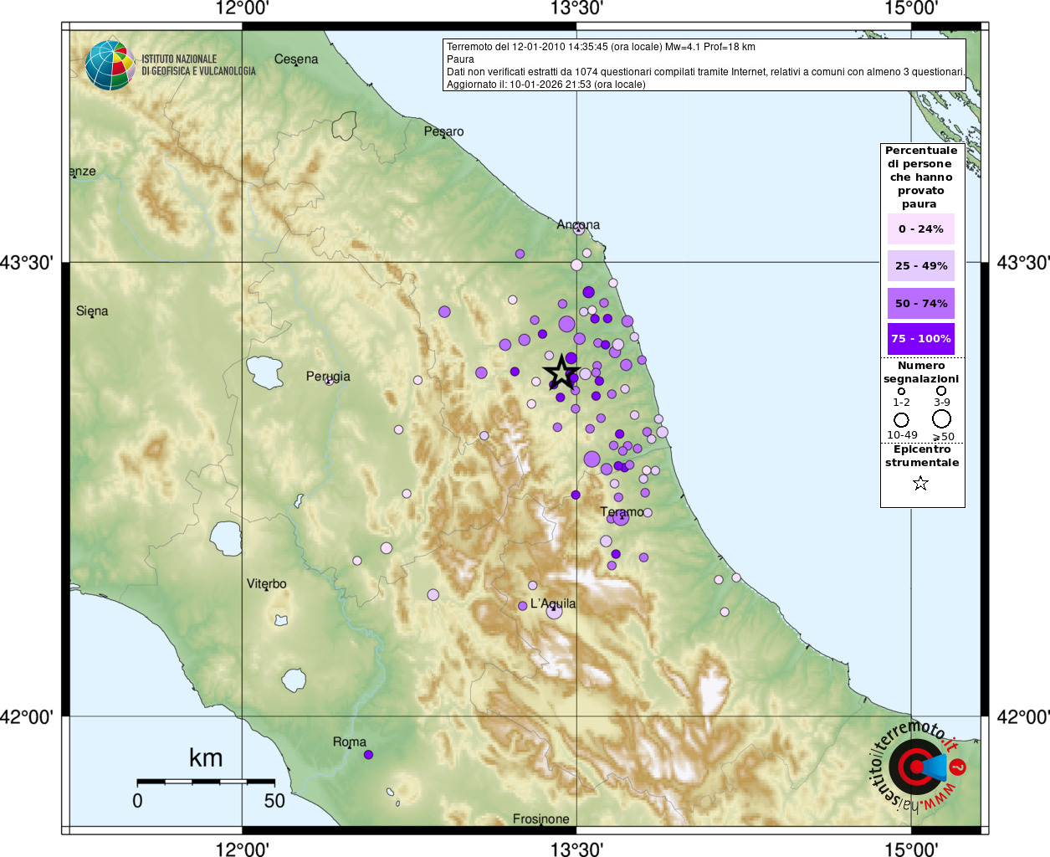1050x857 pixels.
Task: Click the top 13°30' longitude label
Action: pos(576,8)
